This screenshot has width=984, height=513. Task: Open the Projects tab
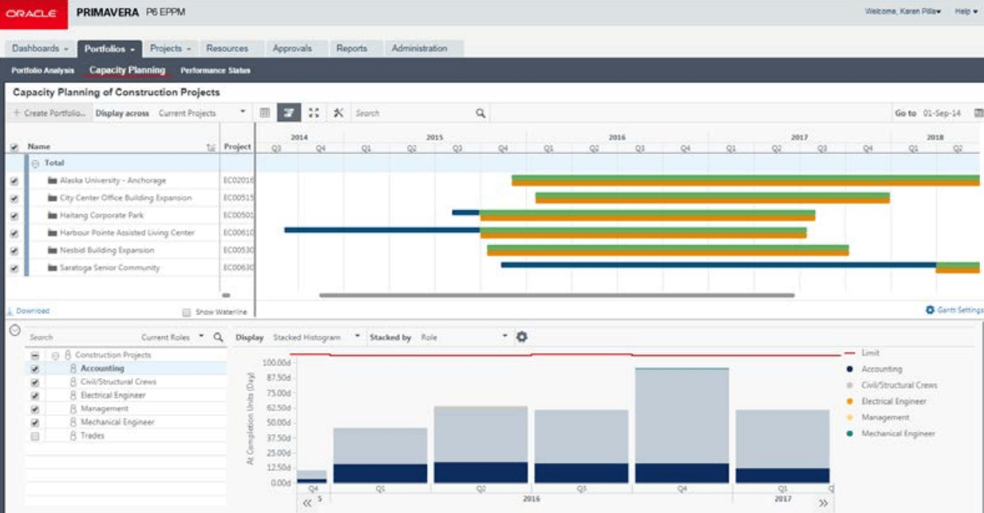[170, 49]
